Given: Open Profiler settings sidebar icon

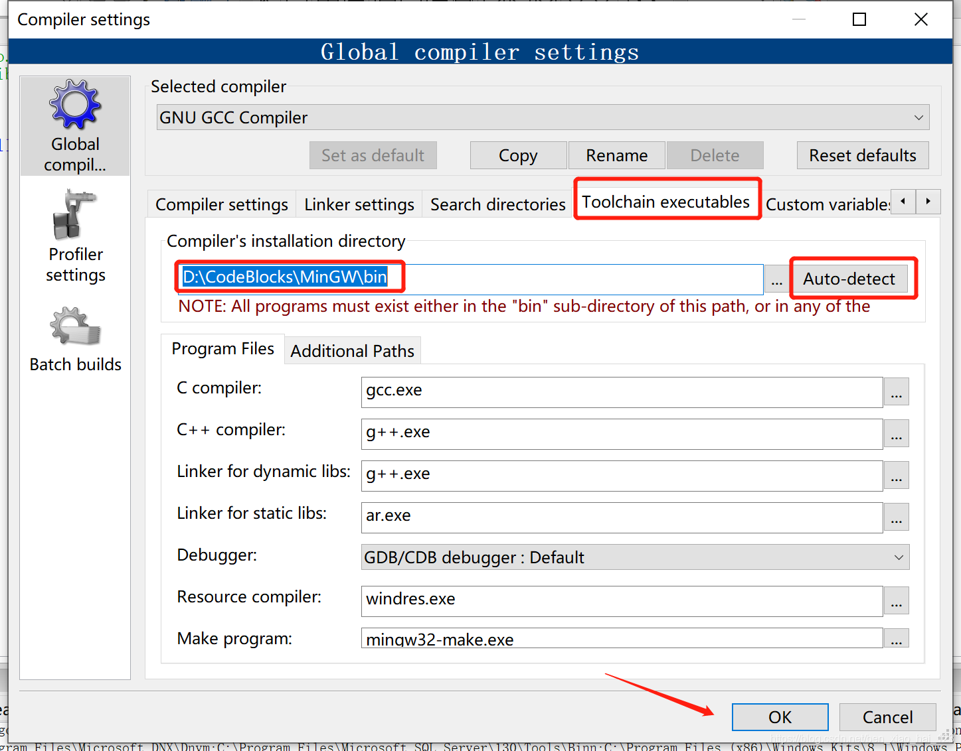Looking at the screenshot, I should pos(75,236).
